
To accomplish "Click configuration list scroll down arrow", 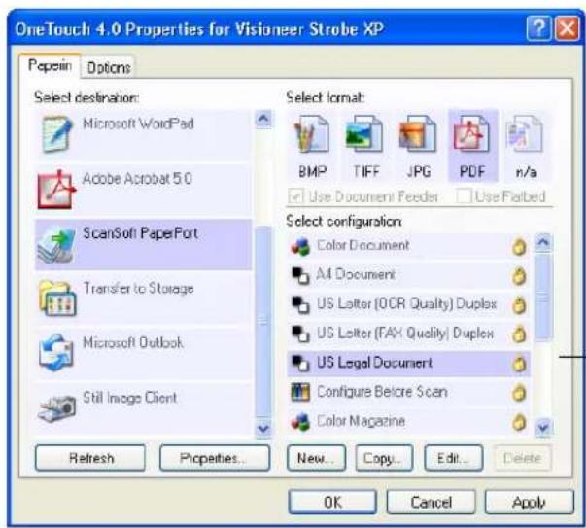I will tap(543, 428).
